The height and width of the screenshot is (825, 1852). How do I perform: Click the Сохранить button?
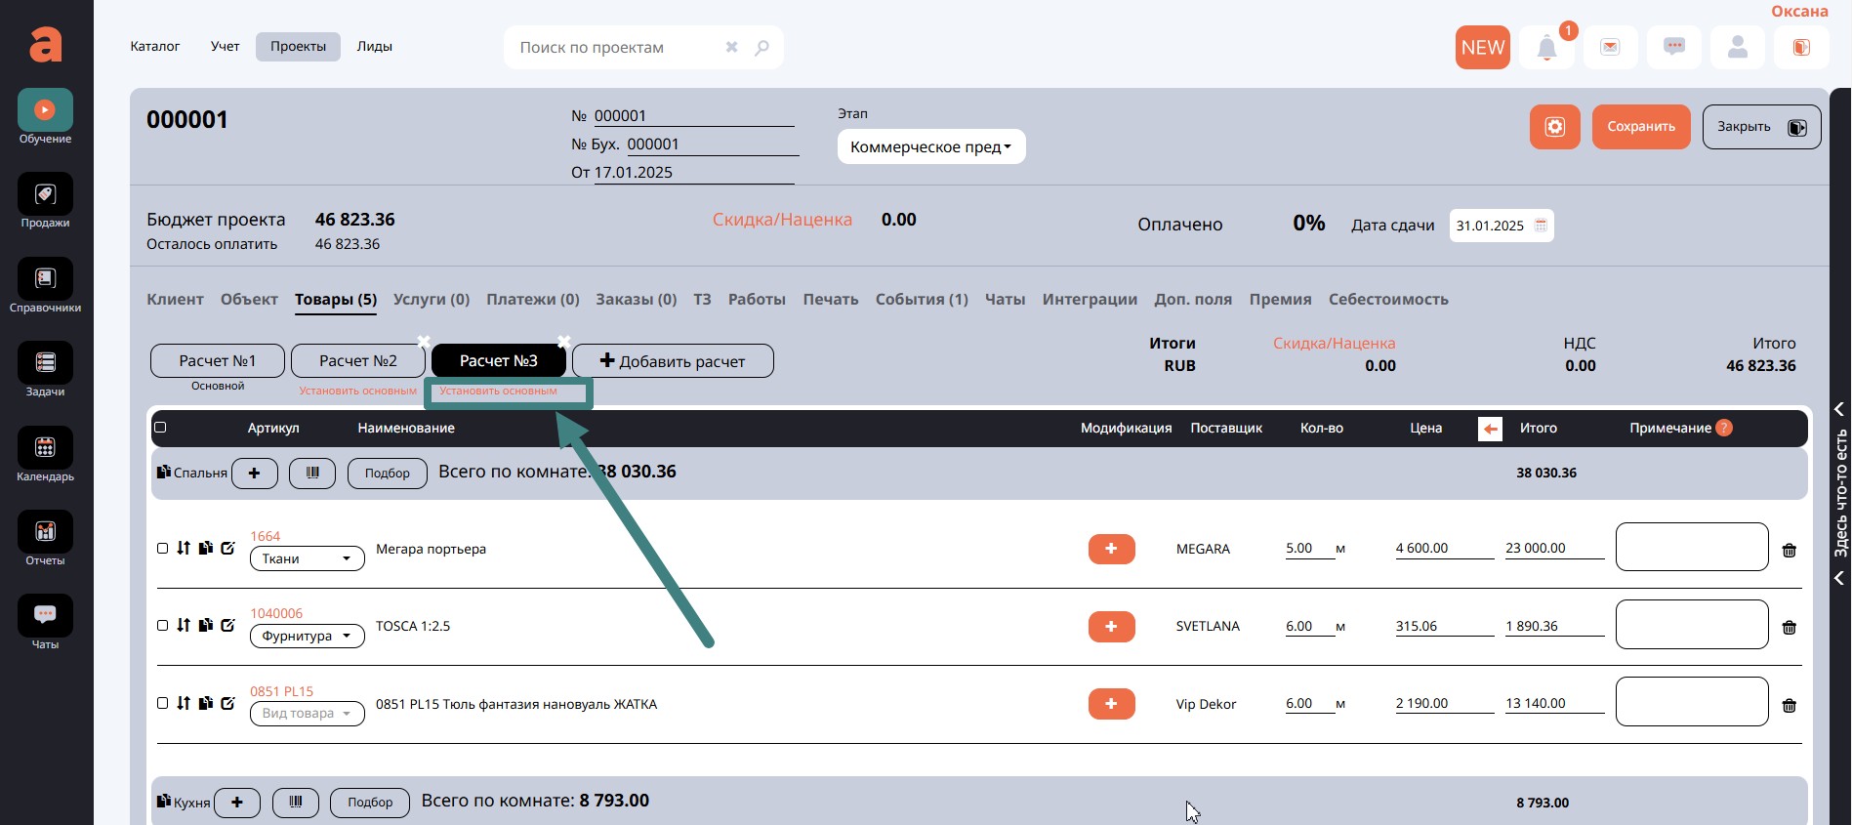point(1640,127)
